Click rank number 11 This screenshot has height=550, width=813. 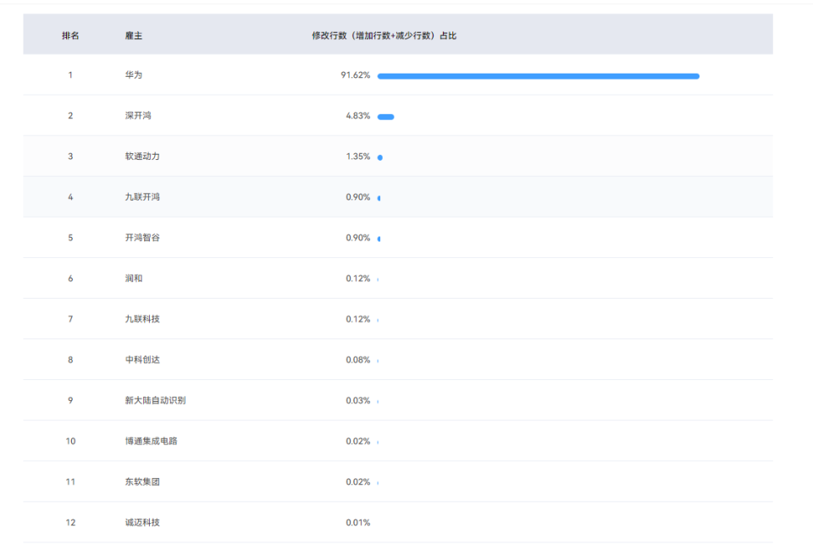70,481
